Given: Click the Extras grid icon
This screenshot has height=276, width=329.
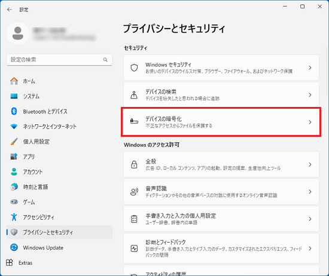Looking at the screenshot, I should tap(10, 263).
